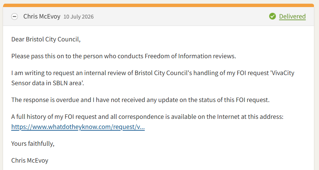The image size is (319, 170).
Task: Click the 'Yours faithfully' closing line
Action: point(33,143)
